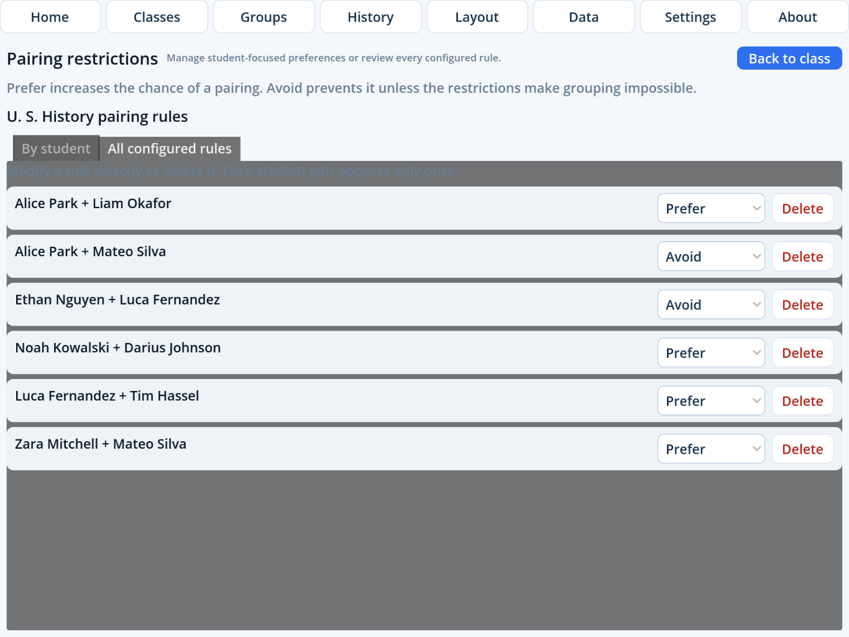The width and height of the screenshot is (849, 637).
Task: Expand rule dropdown for Ethan Nguyen + Luca Fernandez
Action: [x=711, y=305]
